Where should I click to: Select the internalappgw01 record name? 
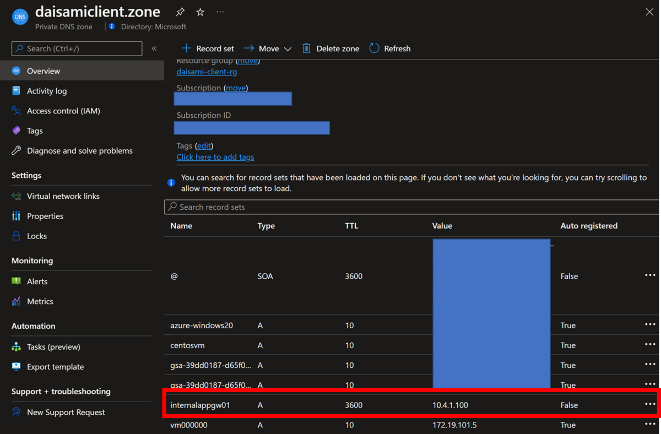click(200, 405)
